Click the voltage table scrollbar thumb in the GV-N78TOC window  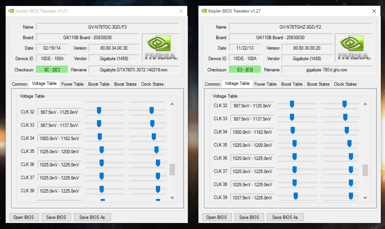click(172, 169)
